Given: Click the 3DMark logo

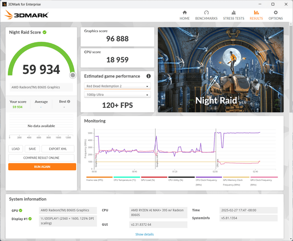Looking at the screenshot, I should 27,15.
